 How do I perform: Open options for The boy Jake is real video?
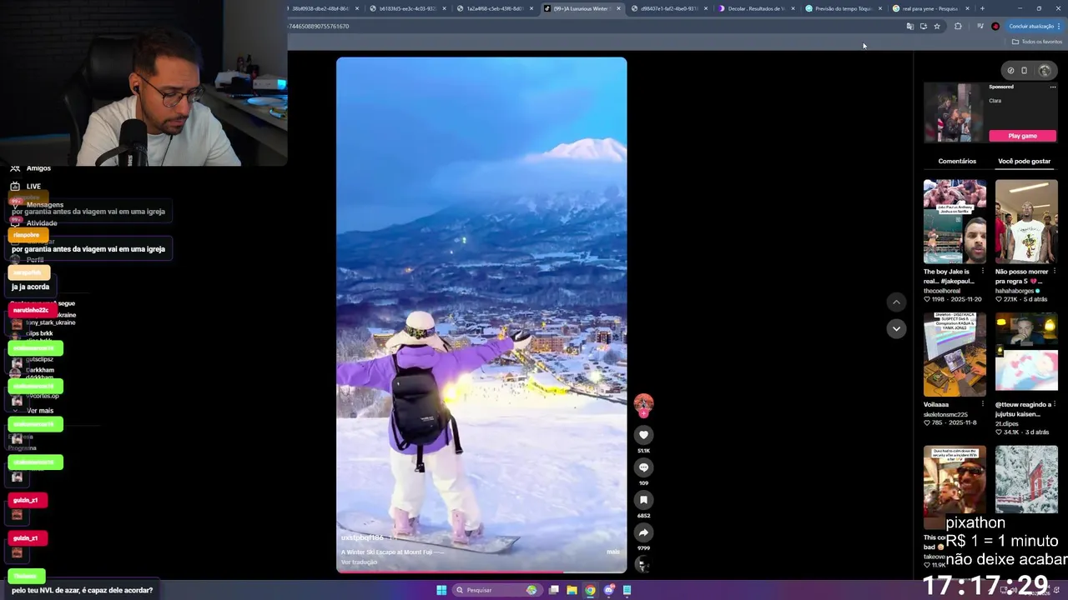pyautogui.click(x=982, y=272)
